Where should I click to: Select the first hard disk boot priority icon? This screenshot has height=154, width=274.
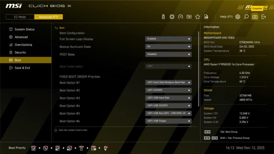(x=34, y=148)
